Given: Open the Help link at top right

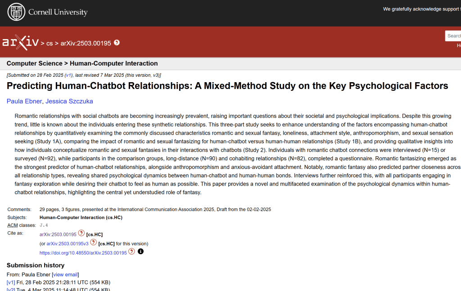Looking at the screenshot, I should 458,45.
